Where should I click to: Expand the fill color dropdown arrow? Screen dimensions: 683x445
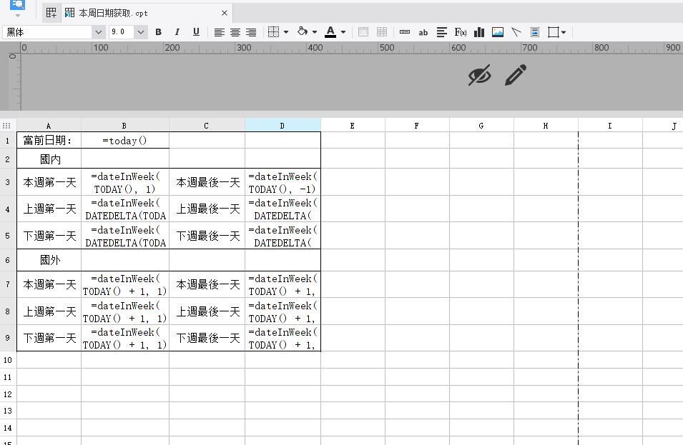pyautogui.click(x=315, y=32)
